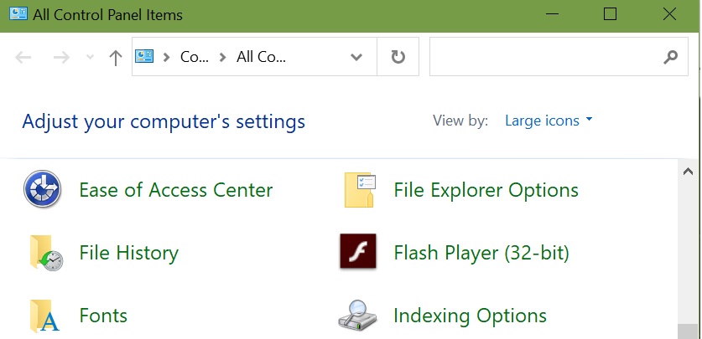
Task: Open the address bar history dropdown chevron
Action: coord(356,57)
